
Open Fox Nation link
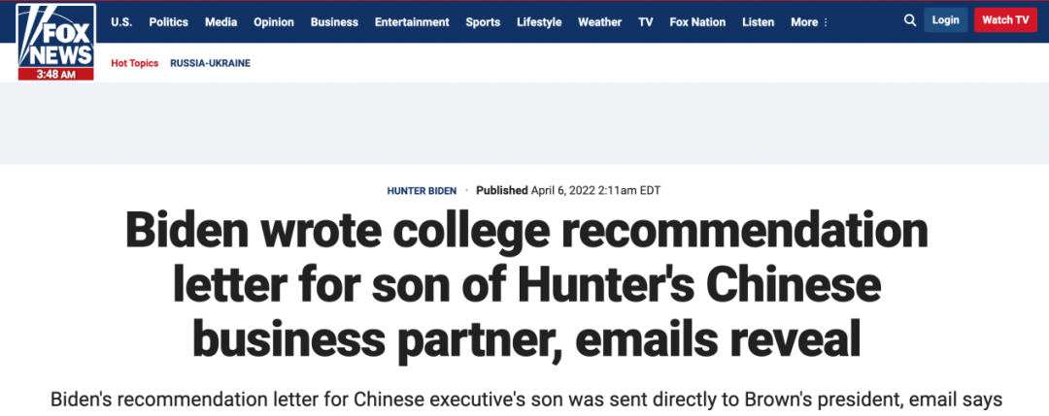[697, 22]
